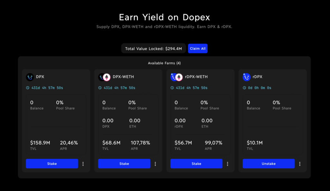Open the DPX-WETH farm more-options menu
Screen dimensions: 330x191
click(155, 164)
